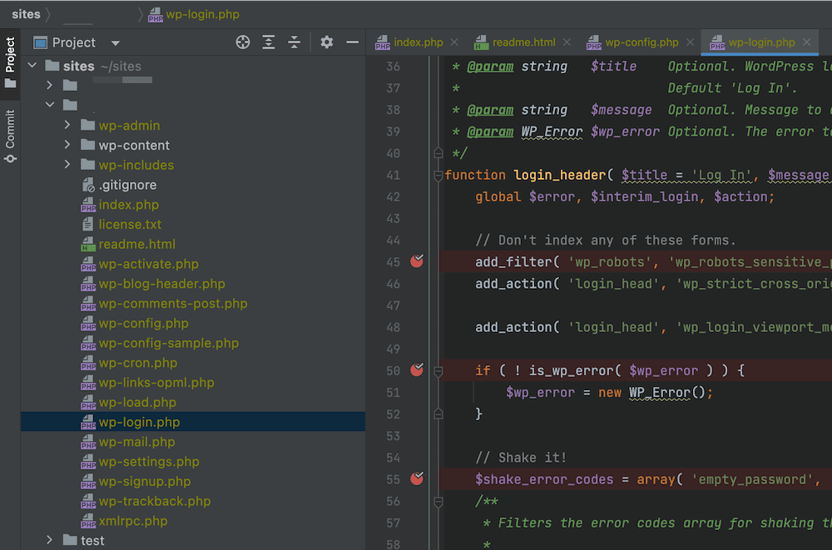The width and height of the screenshot is (832, 550).
Task: Select wp-cron.php in the project tree
Action: point(136,363)
